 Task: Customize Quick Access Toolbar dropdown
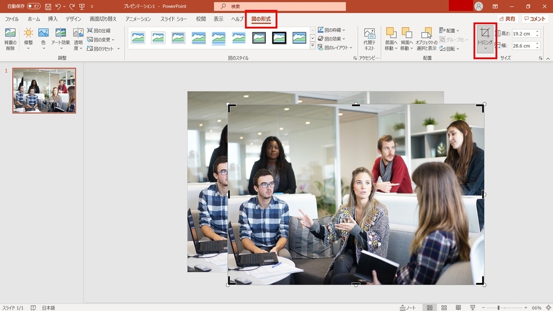coord(92,6)
